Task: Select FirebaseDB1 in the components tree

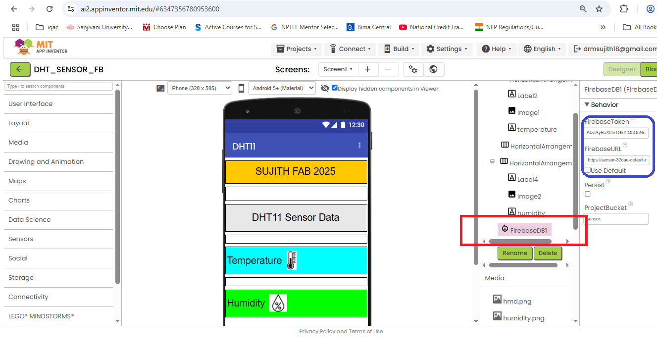Action: point(524,229)
